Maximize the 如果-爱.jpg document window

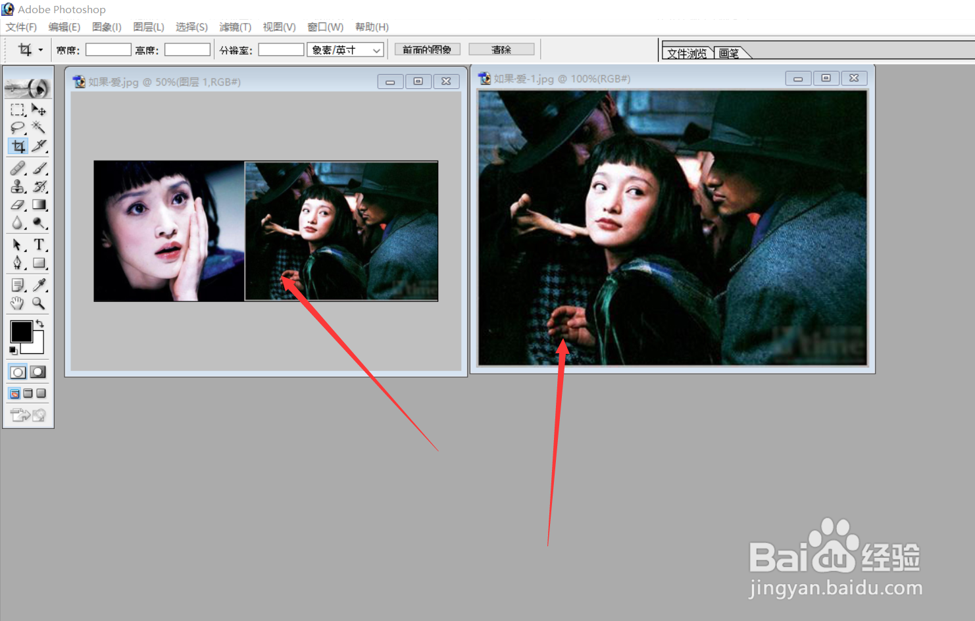click(x=418, y=82)
